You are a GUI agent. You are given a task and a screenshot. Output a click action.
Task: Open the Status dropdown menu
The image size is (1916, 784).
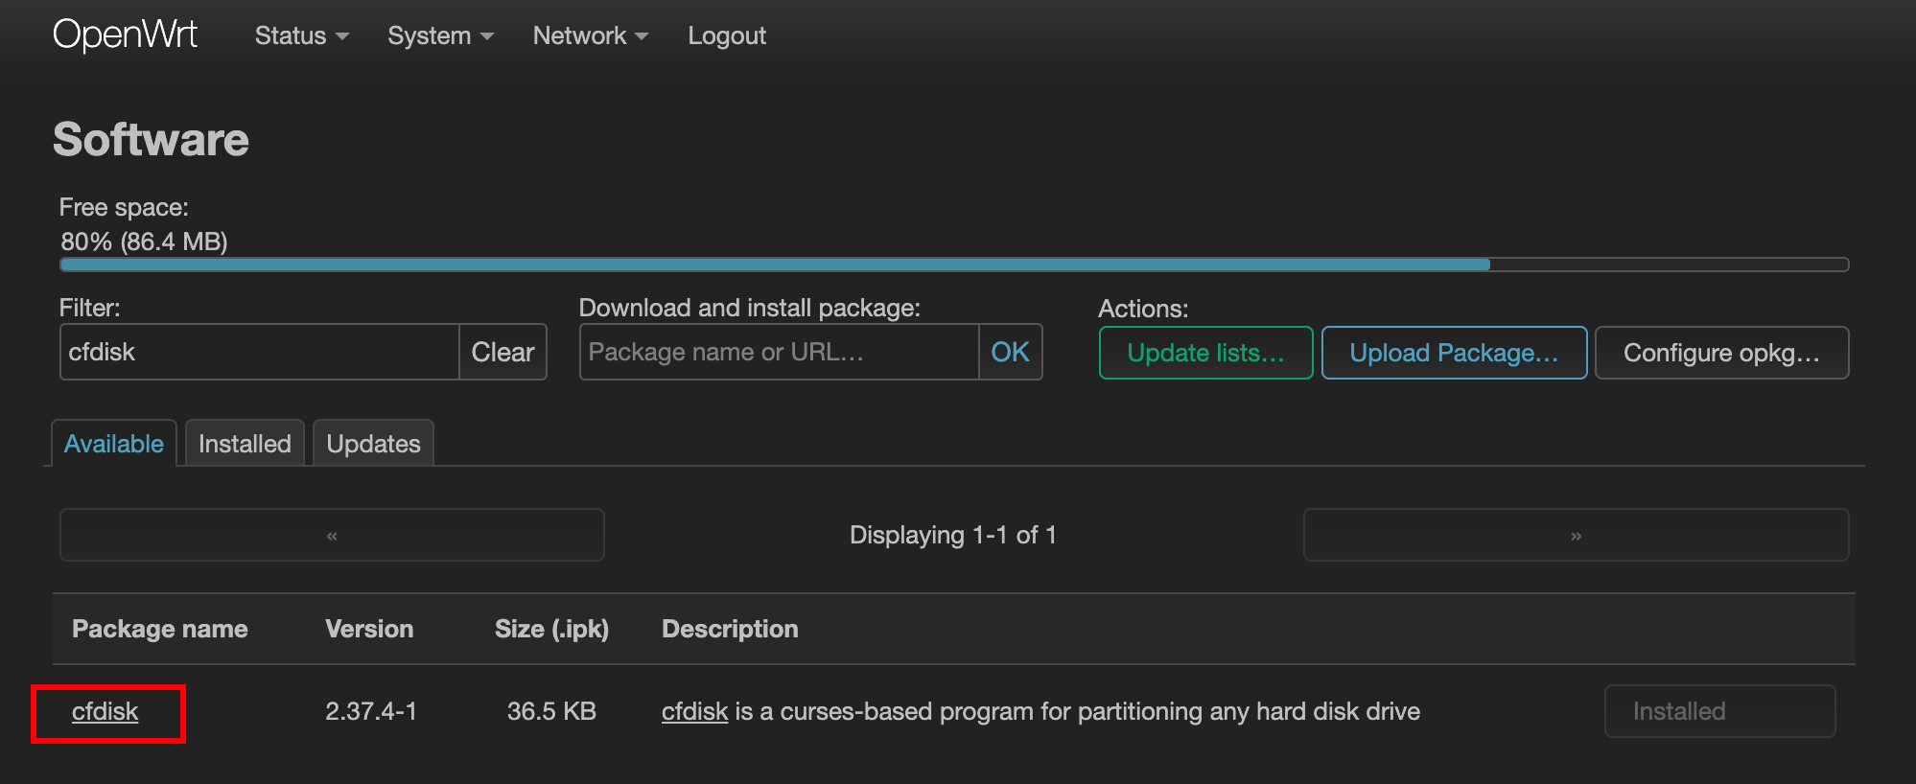point(301,35)
